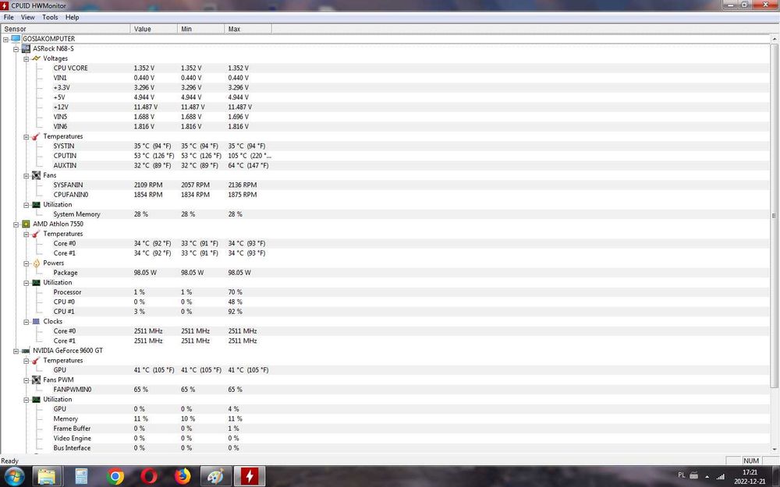Click the Value column header
The width and height of the screenshot is (780, 487).
tap(154, 29)
